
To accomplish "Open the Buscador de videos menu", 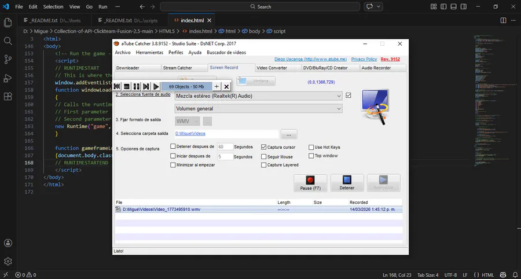I will (x=226, y=53).
